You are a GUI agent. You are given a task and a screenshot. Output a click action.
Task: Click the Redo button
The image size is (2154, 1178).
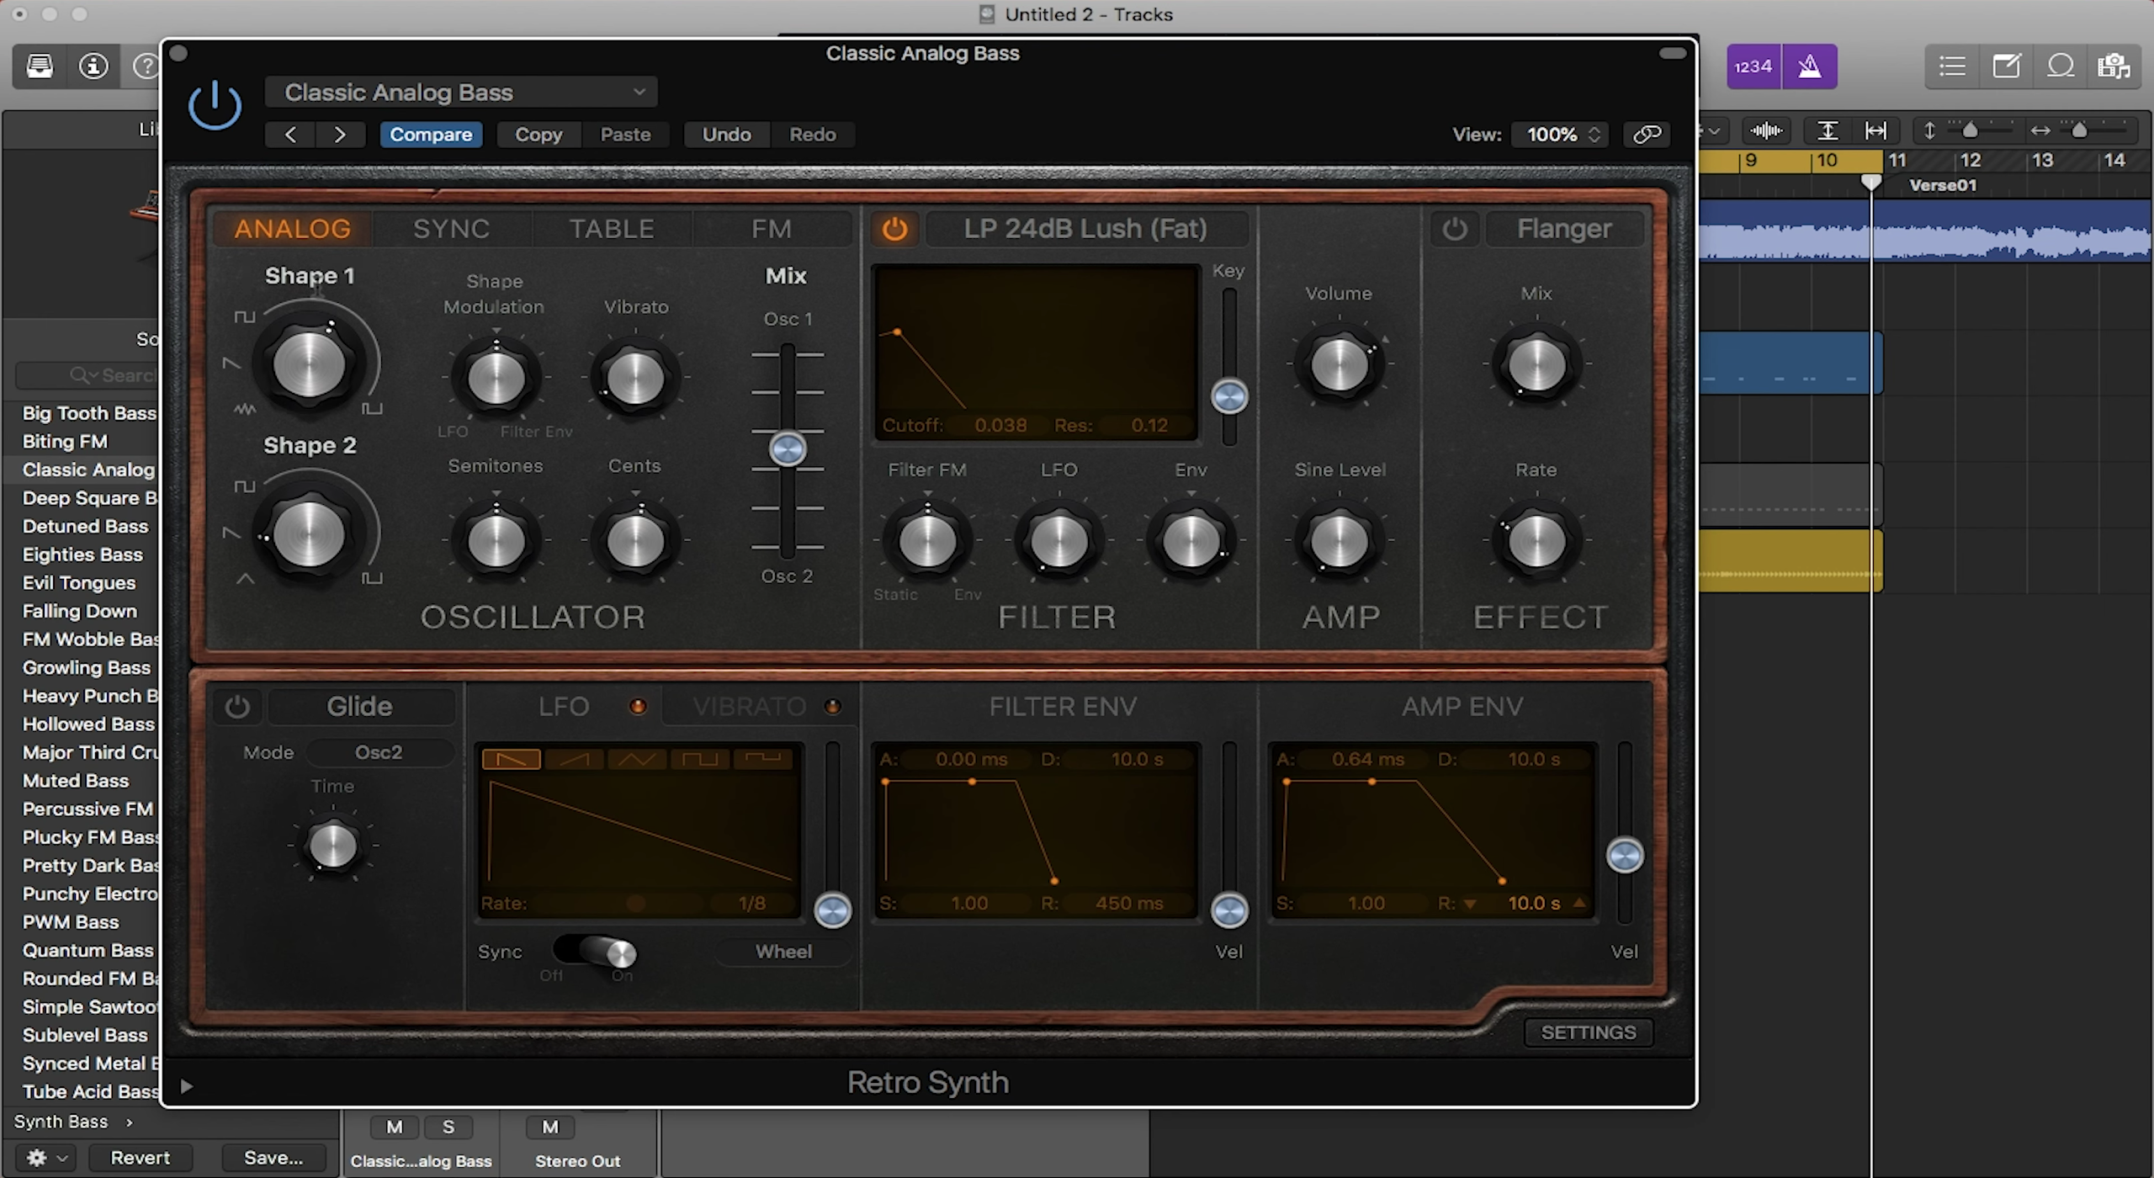click(813, 135)
